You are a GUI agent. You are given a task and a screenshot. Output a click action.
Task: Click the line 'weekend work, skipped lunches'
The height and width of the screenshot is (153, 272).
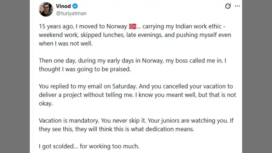click(x=135, y=35)
